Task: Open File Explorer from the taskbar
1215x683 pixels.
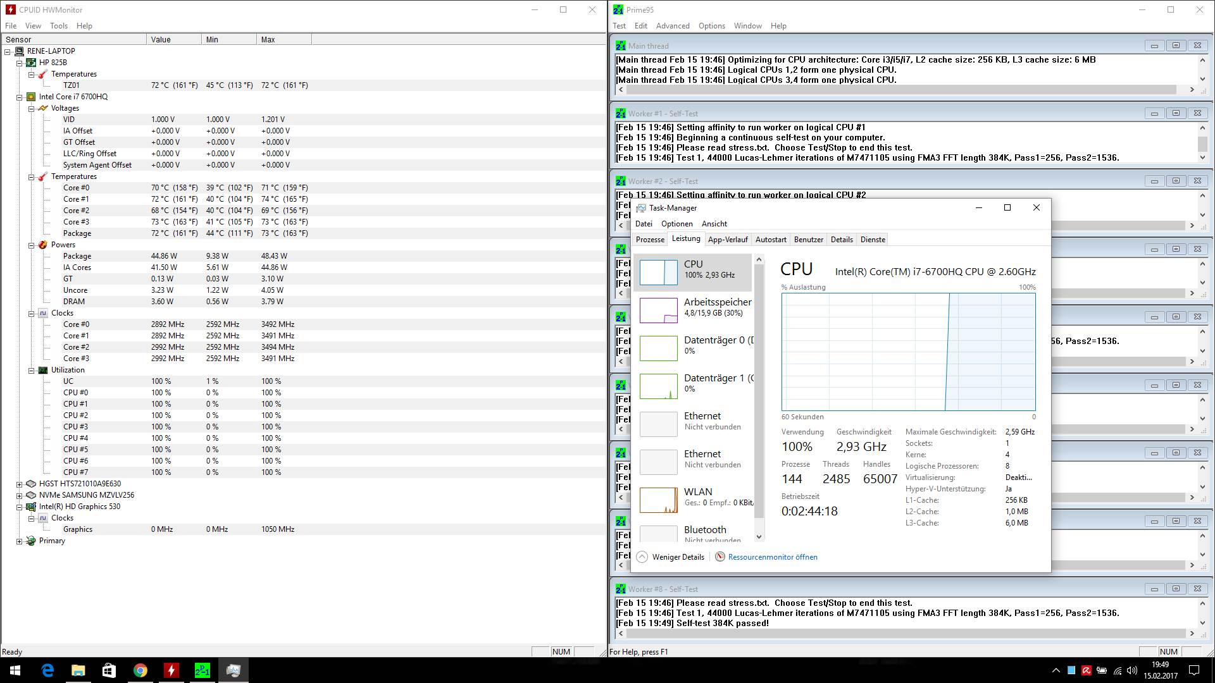Action: 78,670
